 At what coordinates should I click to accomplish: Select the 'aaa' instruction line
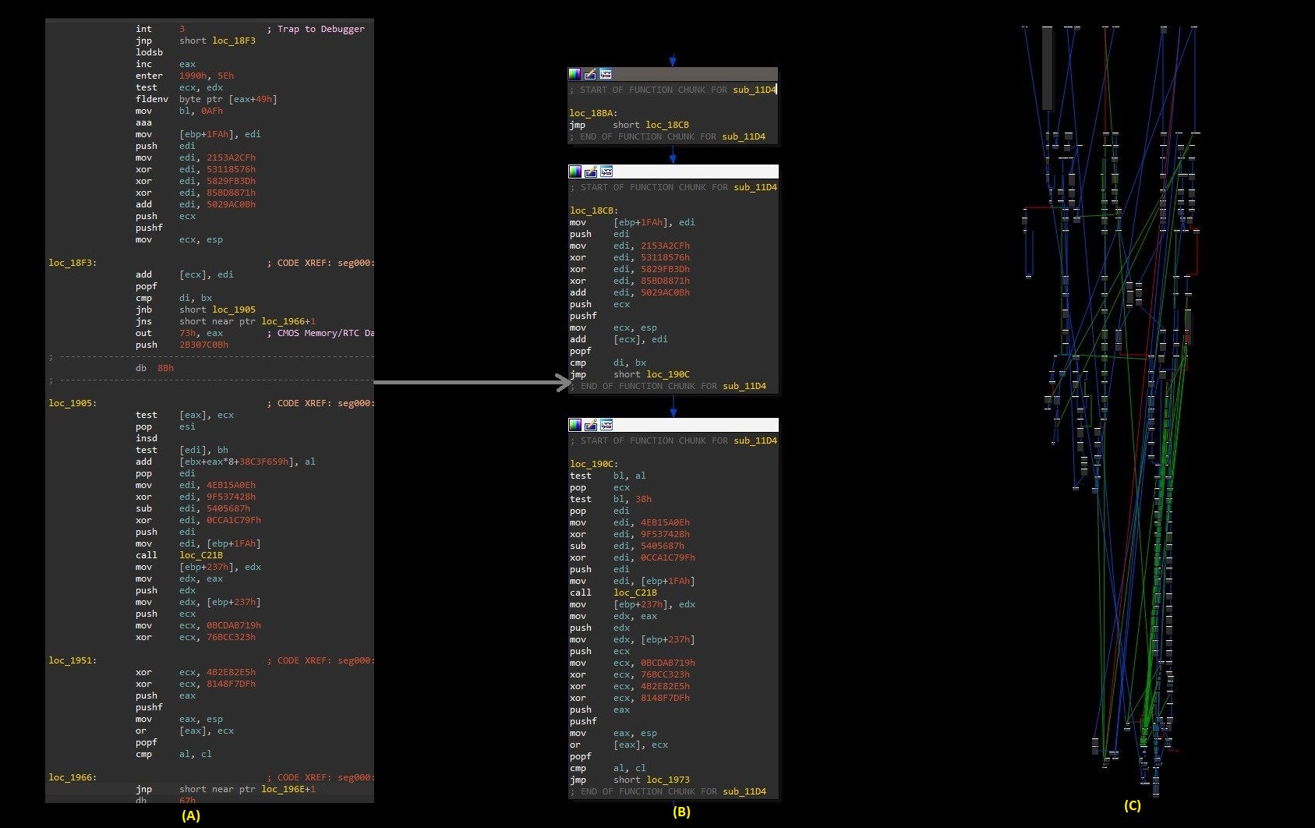(x=144, y=122)
